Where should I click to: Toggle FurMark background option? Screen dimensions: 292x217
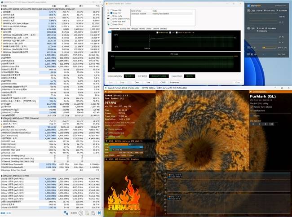[x=252, y=111]
